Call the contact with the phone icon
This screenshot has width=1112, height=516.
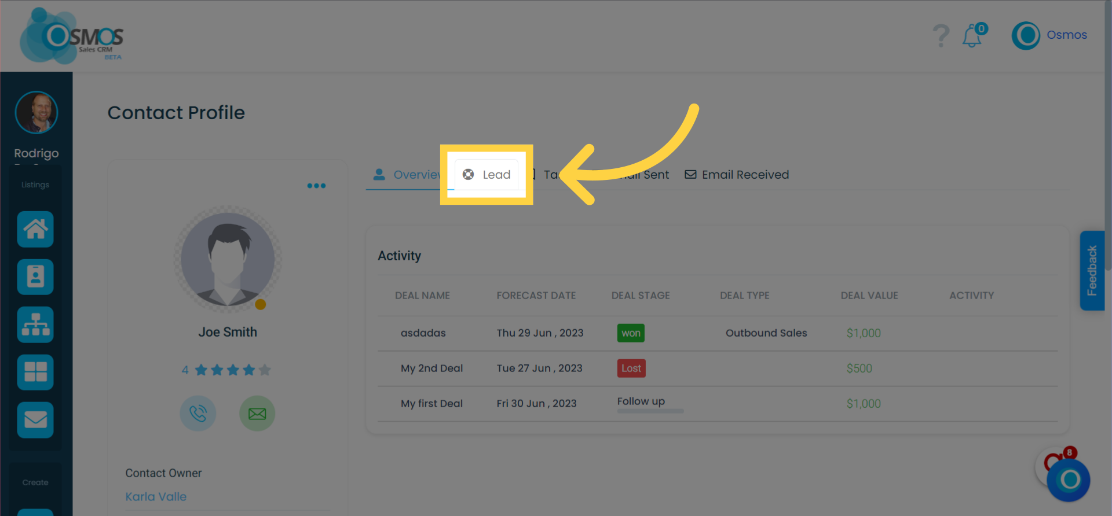[x=198, y=413]
